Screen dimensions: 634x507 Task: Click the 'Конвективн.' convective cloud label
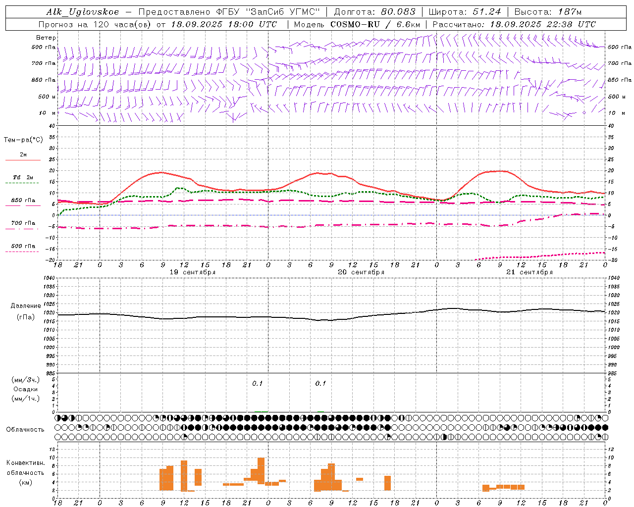pos(26,463)
